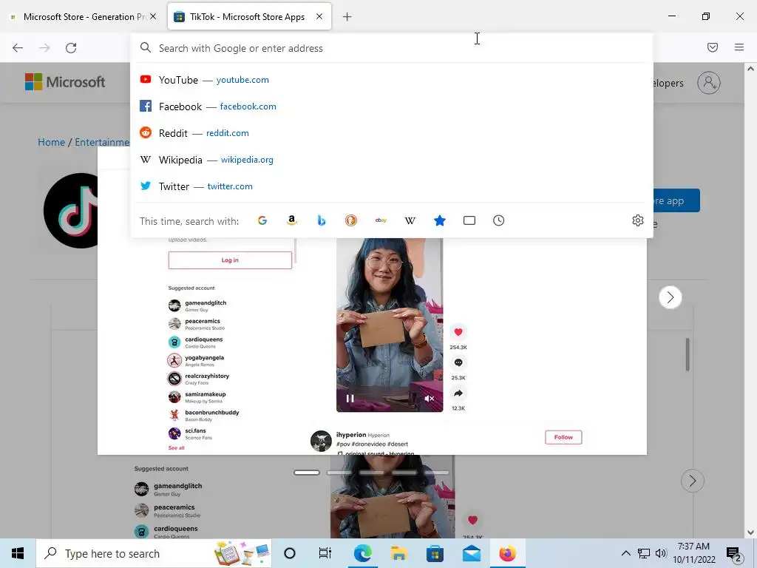Click the Firefox icon on the taskbar
757x568 pixels.
click(x=507, y=553)
